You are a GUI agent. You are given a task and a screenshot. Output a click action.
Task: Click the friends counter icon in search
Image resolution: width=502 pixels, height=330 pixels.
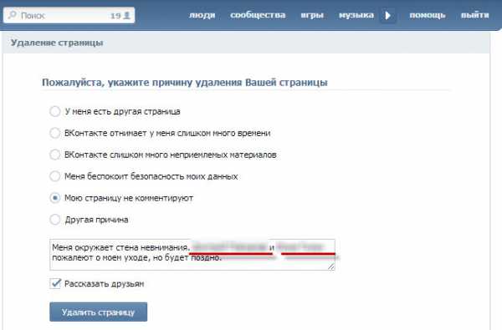coord(127,15)
